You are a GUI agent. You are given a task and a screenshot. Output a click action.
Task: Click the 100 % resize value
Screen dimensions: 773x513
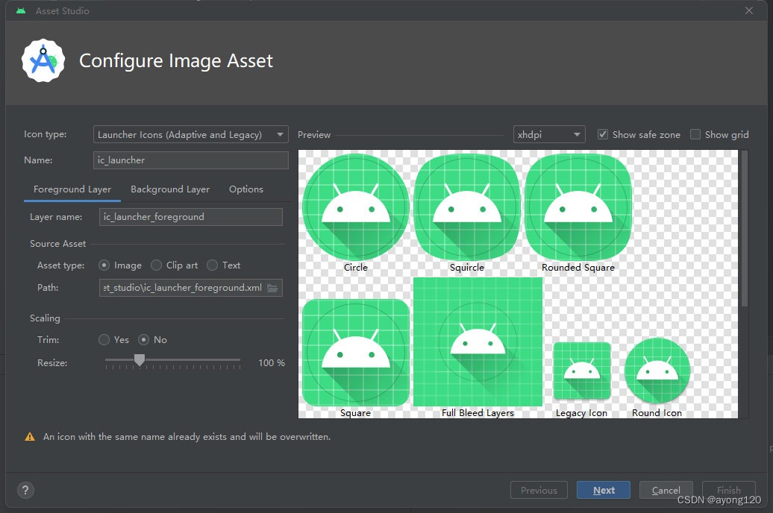point(272,362)
